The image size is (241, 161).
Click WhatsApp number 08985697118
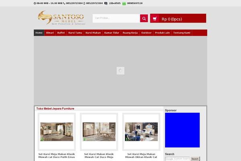click(135, 3)
